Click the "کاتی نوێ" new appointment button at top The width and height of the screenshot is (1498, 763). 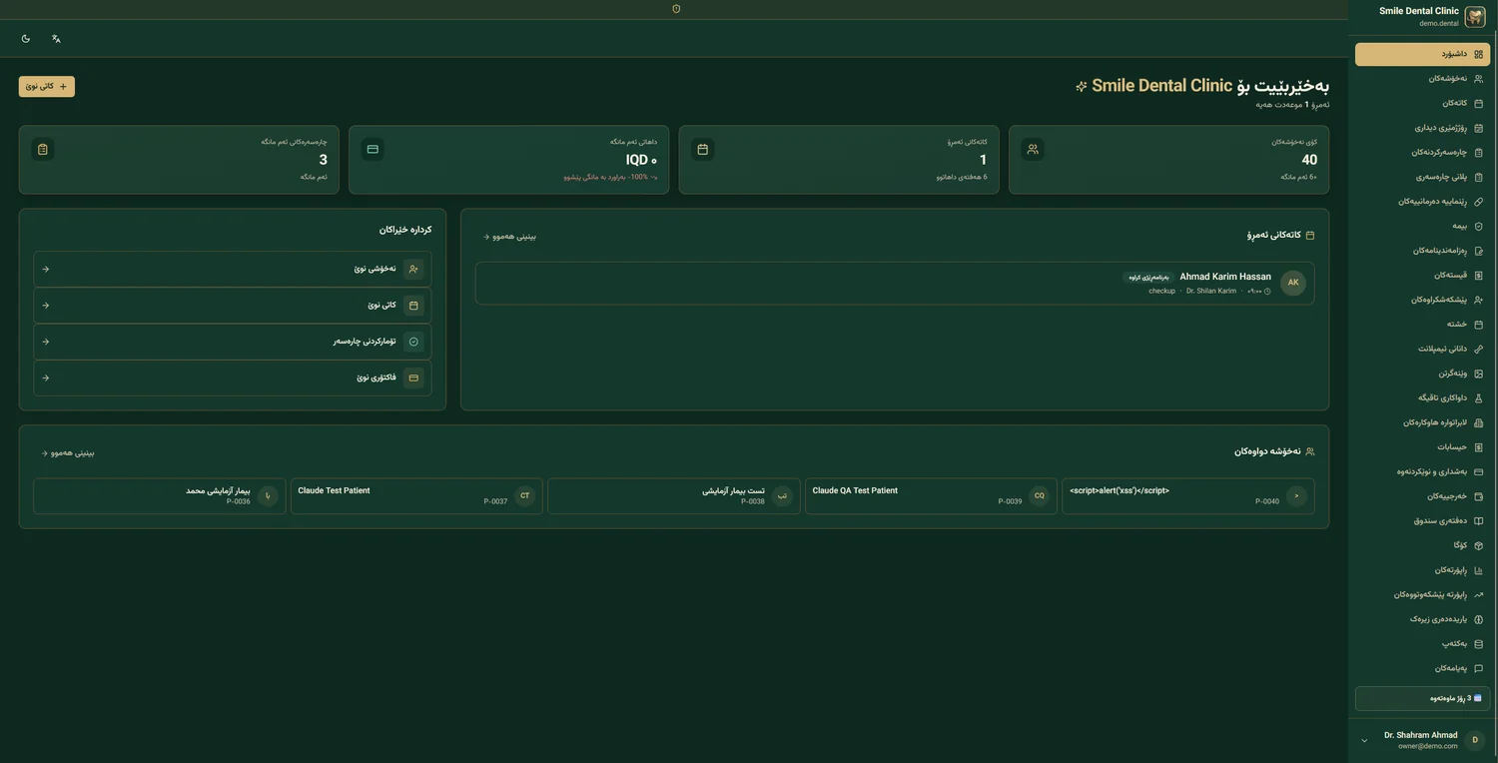pos(47,87)
